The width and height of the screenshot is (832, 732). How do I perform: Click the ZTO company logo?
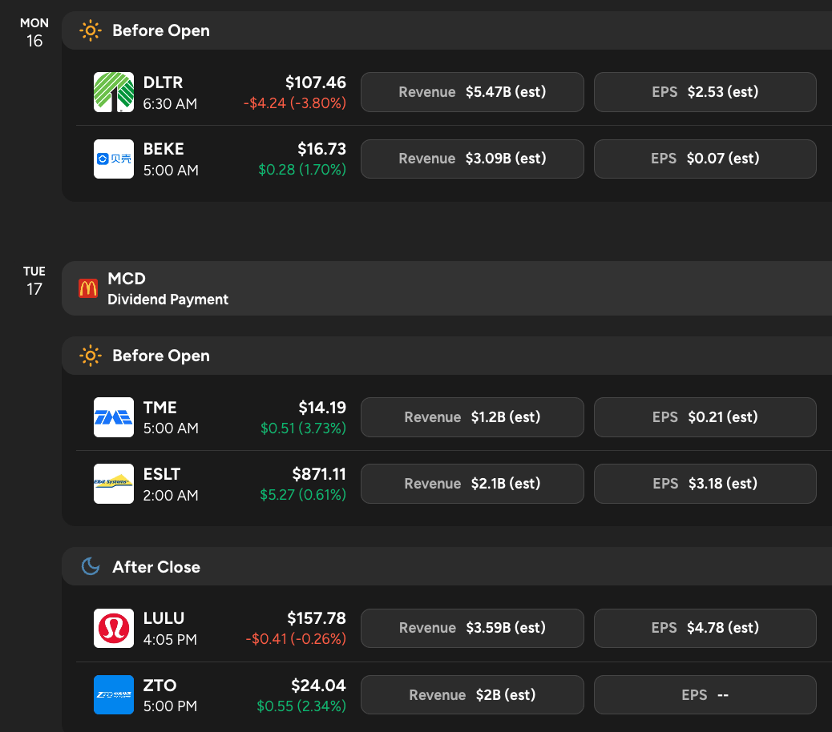tap(114, 695)
